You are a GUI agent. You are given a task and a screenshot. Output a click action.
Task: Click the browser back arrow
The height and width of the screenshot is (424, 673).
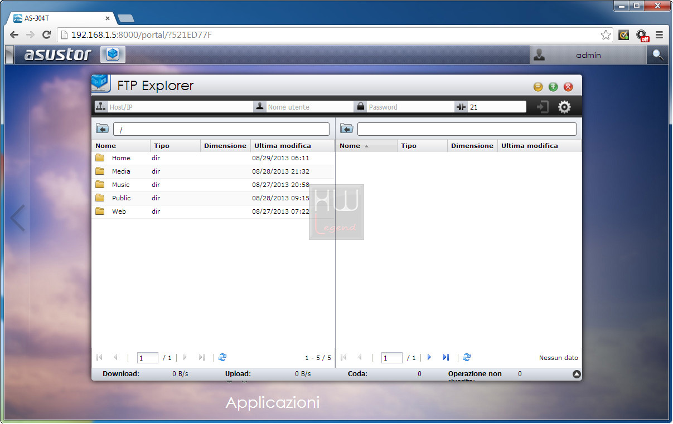click(x=14, y=35)
